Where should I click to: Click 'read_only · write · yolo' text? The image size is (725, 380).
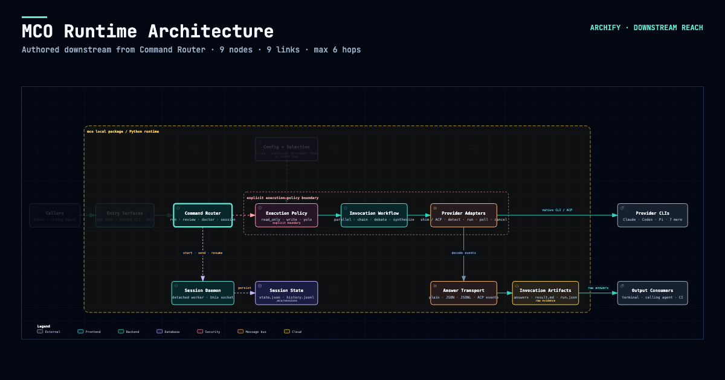[286, 220]
